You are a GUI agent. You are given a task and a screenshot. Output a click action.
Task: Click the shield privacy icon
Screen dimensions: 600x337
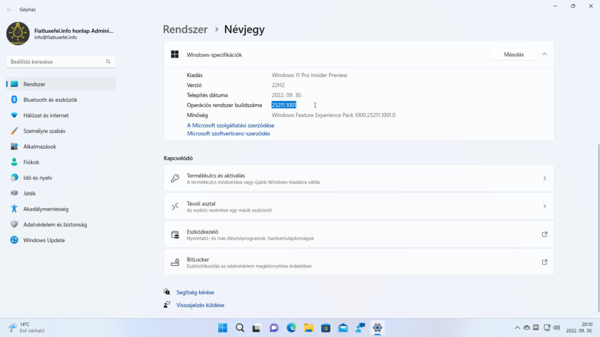pos(14,225)
